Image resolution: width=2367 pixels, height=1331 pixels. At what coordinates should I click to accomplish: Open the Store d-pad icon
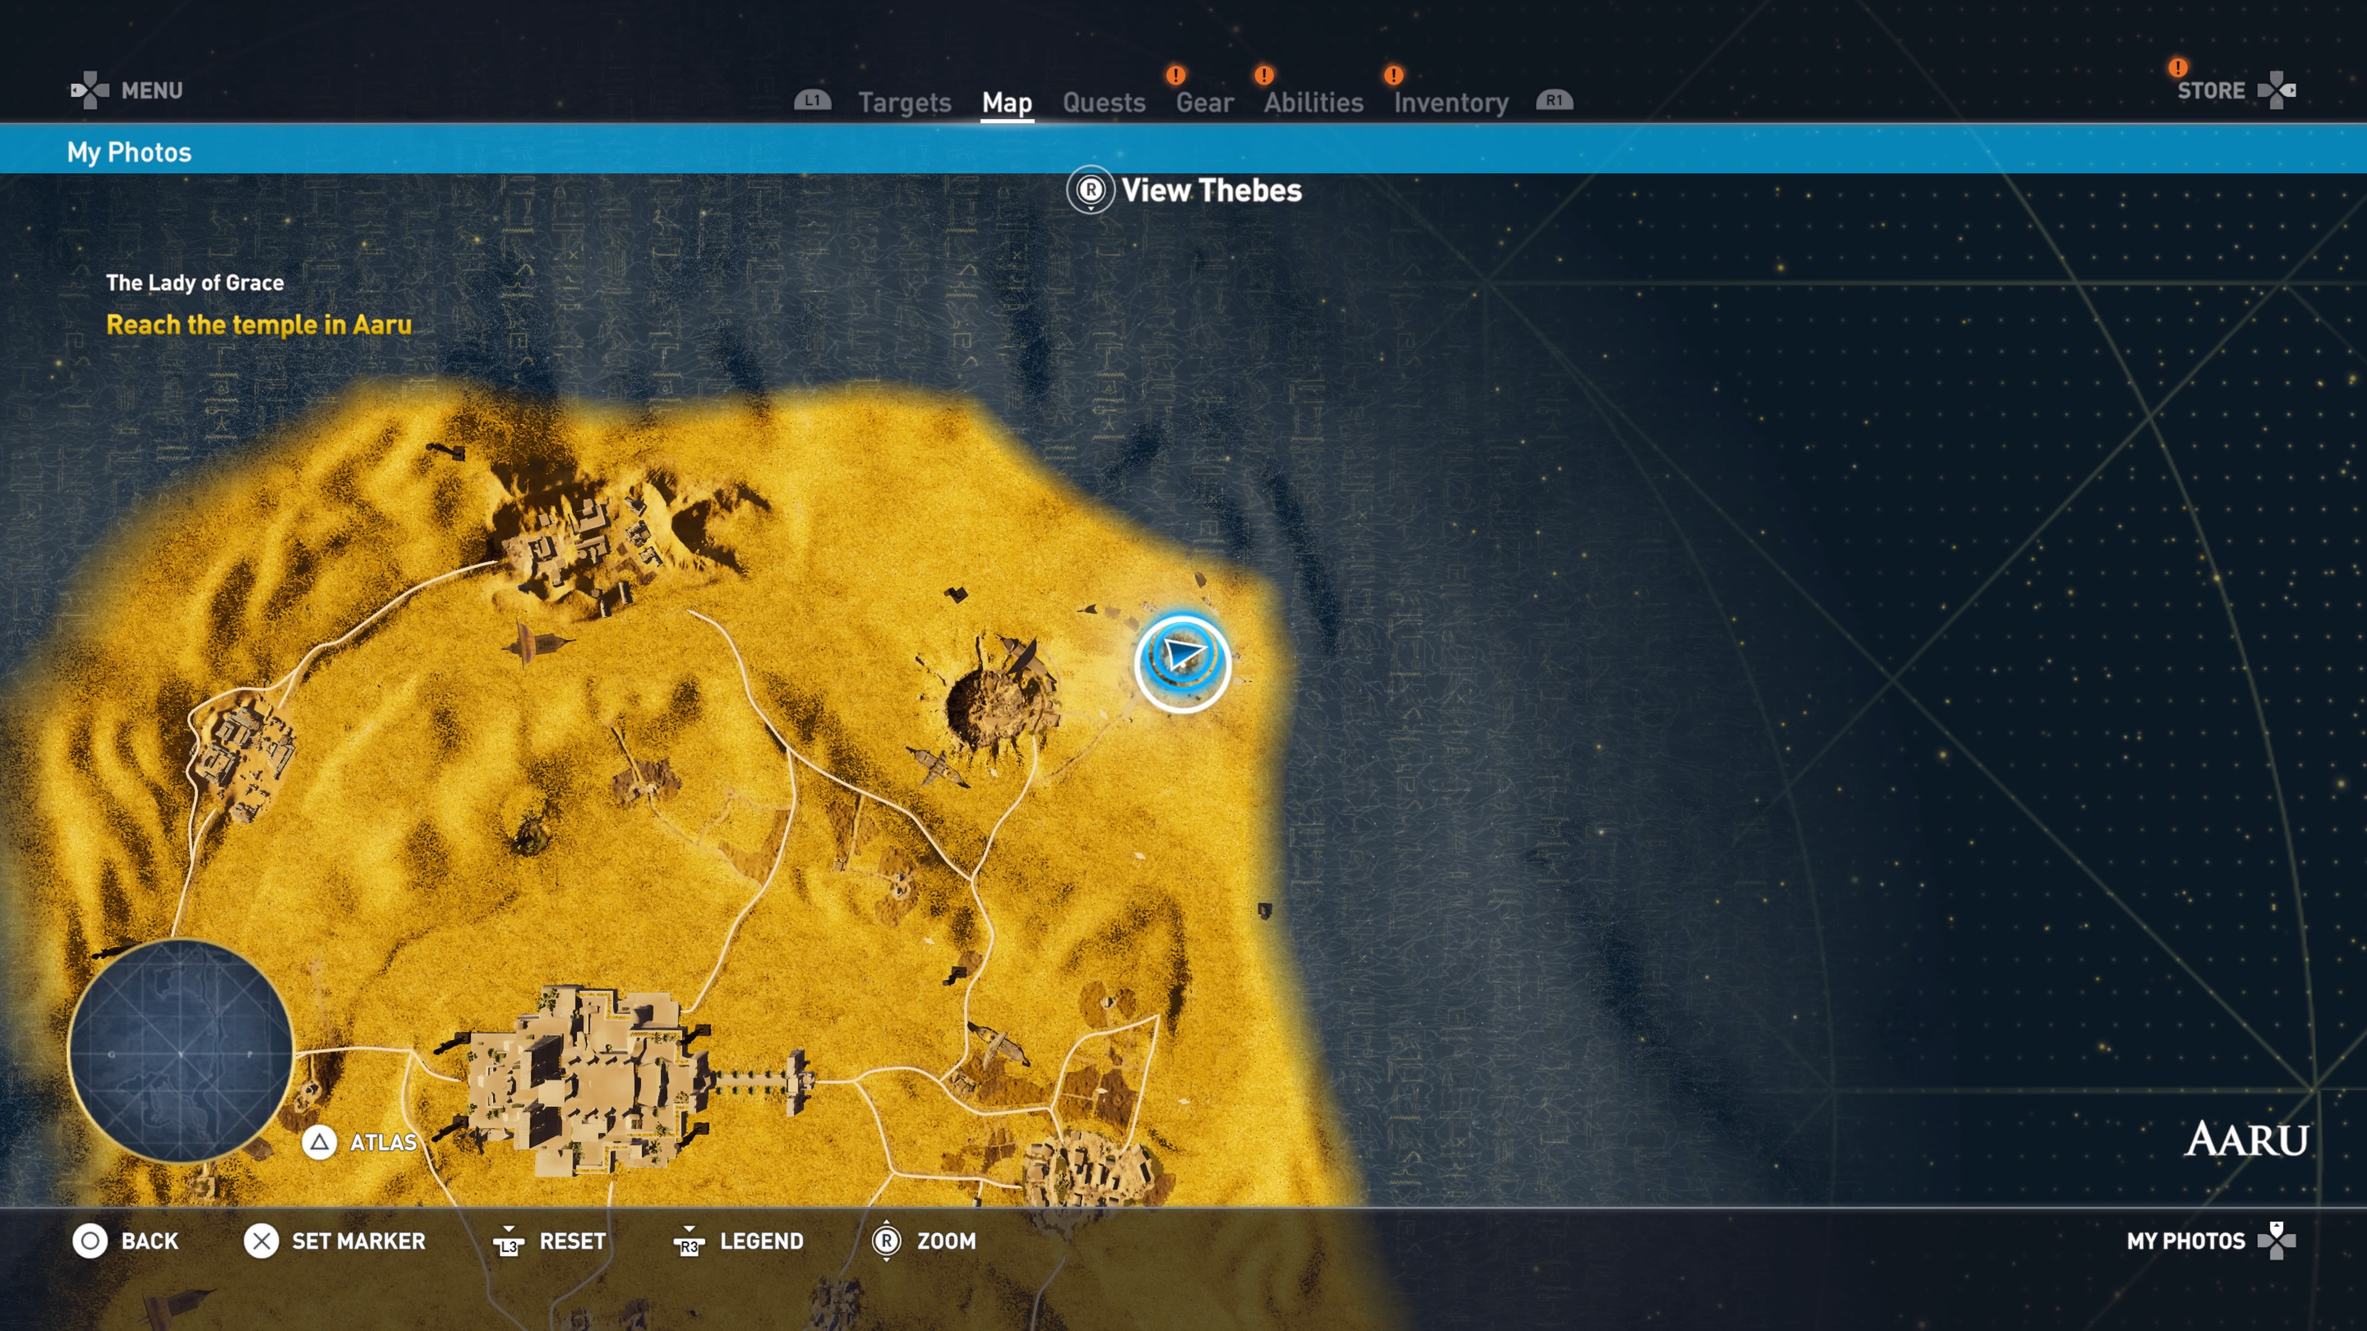(2276, 90)
